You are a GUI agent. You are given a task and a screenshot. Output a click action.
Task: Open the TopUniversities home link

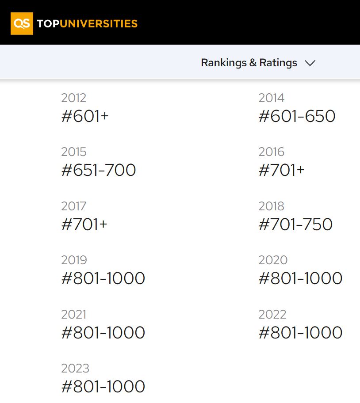87,24
